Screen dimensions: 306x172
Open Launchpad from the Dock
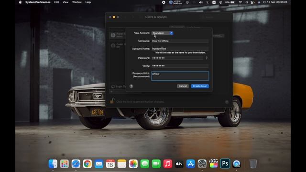coord(65,164)
